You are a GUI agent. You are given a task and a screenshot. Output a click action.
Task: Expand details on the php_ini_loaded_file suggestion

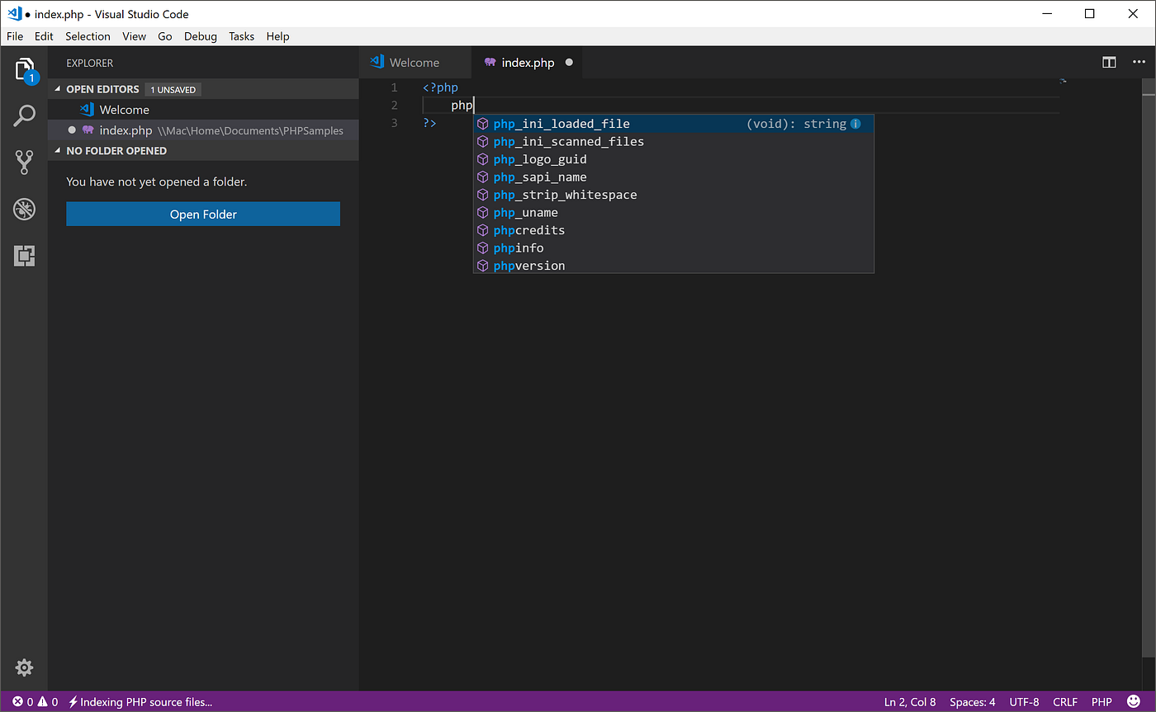tap(856, 123)
